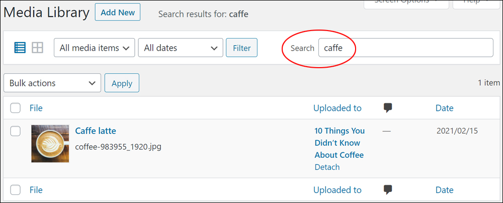The height and width of the screenshot is (203, 503).
Task: Switch to list view icon
Action: (20, 48)
